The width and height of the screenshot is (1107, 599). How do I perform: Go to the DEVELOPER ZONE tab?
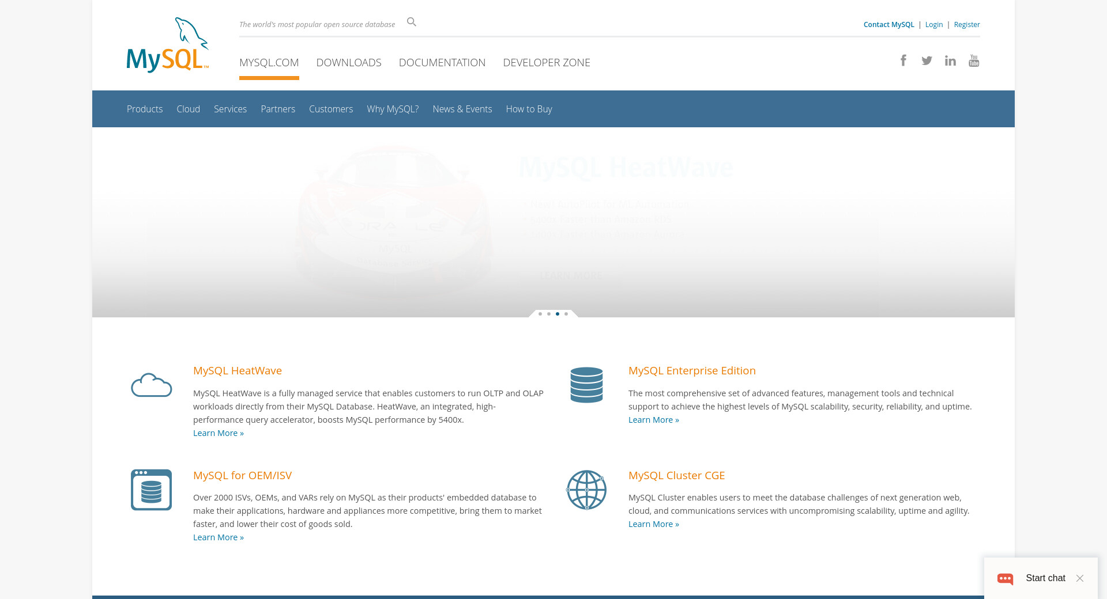tap(547, 62)
